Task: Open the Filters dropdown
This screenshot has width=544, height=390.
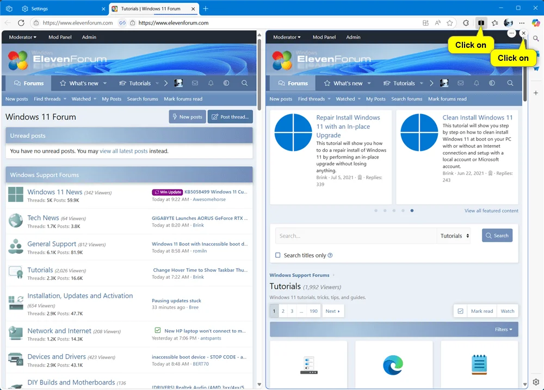Action: tap(503, 329)
